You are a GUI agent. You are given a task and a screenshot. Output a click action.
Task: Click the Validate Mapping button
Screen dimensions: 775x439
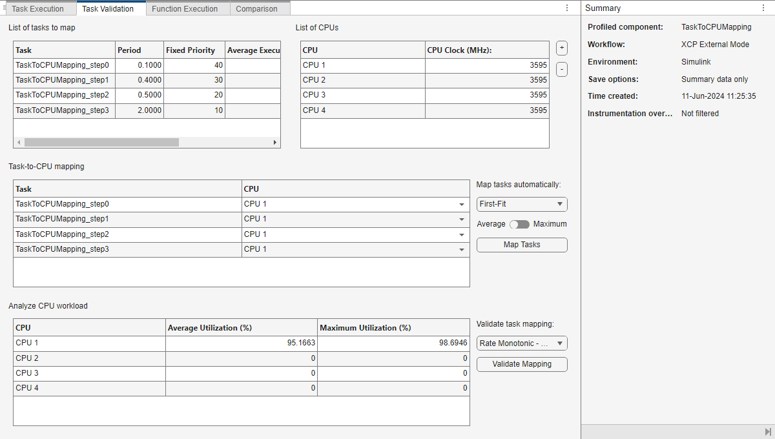[522, 364]
